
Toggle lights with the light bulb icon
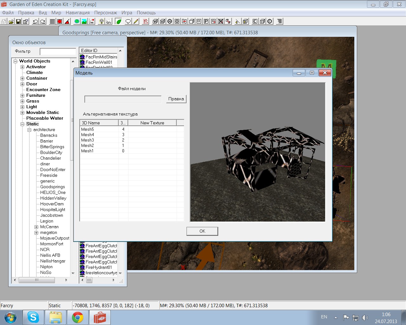101,21
